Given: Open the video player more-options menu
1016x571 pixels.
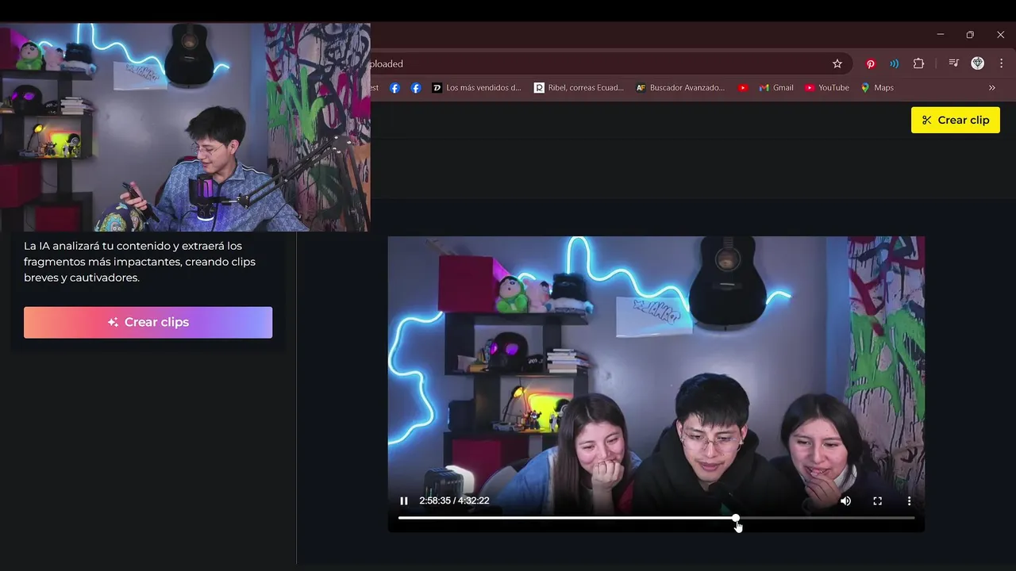Looking at the screenshot, I should [909, 500].
